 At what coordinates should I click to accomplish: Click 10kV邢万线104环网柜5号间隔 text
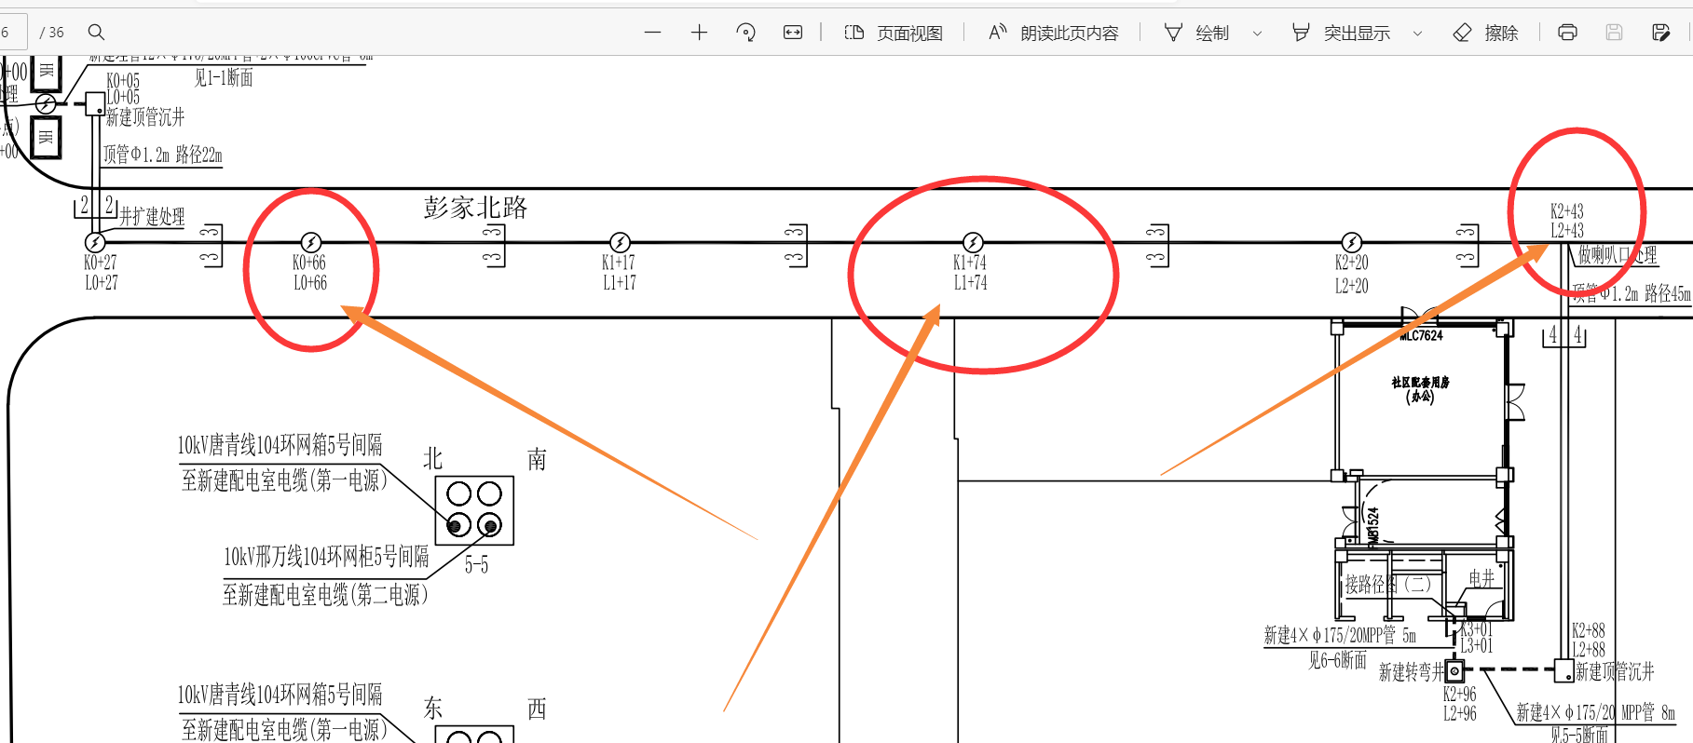tap(326, 557)
